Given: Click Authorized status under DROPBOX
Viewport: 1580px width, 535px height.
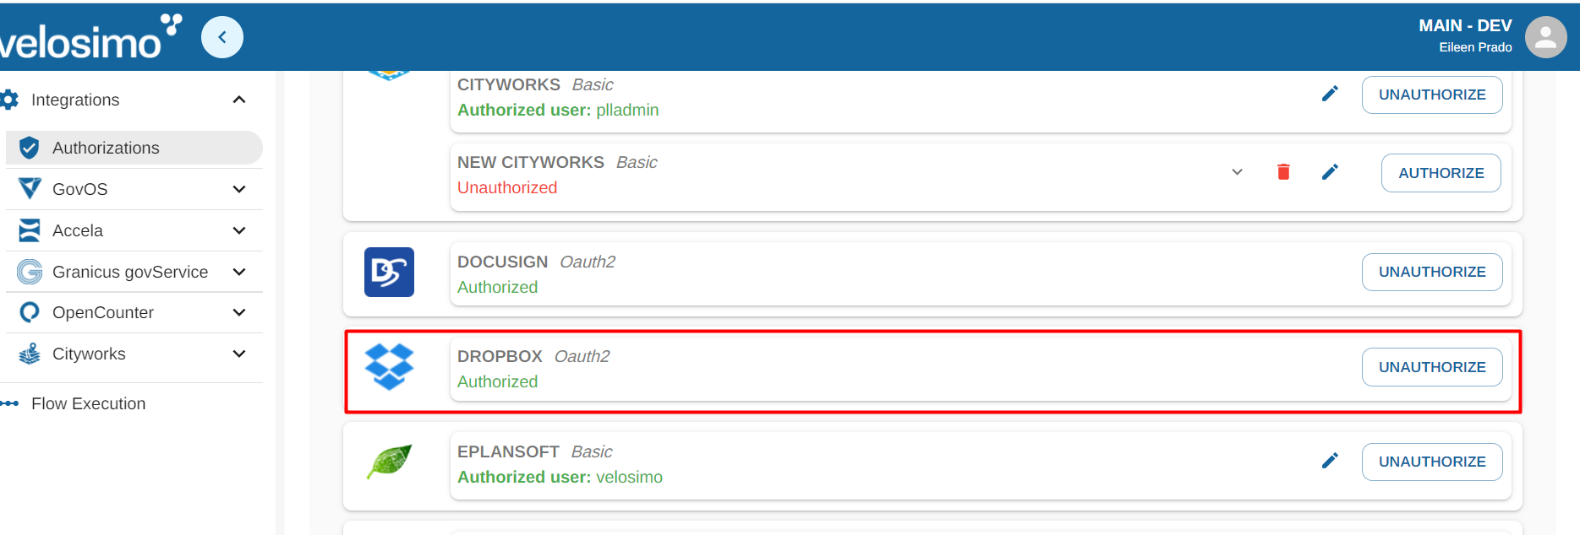Looking at the screenshot, I should [x=497, y=381].
